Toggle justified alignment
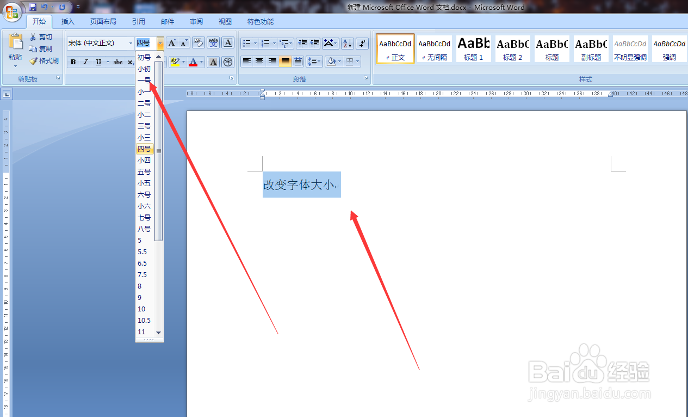 tap(285, 62)
